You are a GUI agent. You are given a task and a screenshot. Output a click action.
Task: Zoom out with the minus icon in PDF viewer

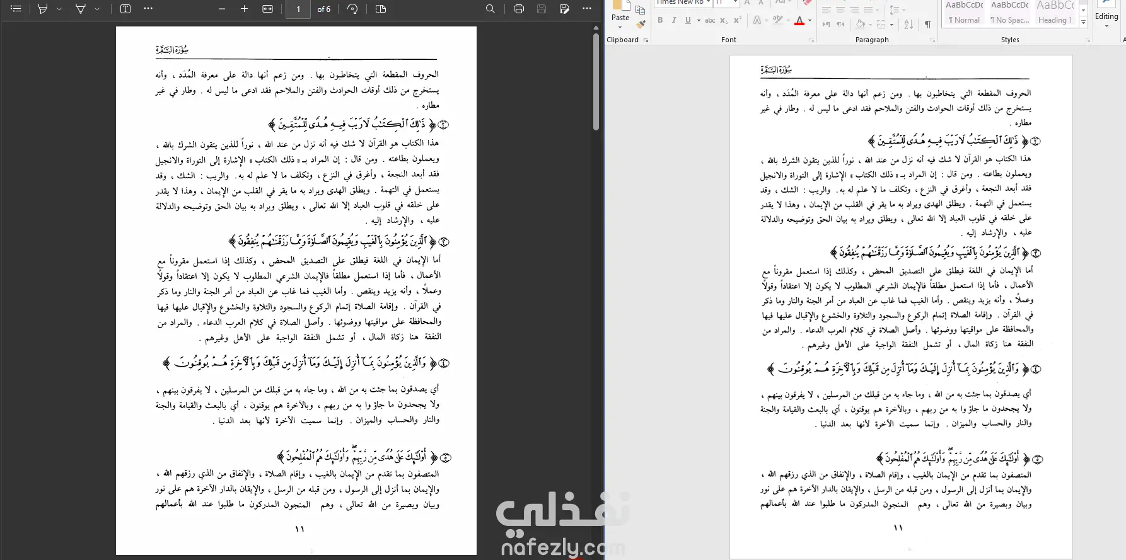pos(222,9)
